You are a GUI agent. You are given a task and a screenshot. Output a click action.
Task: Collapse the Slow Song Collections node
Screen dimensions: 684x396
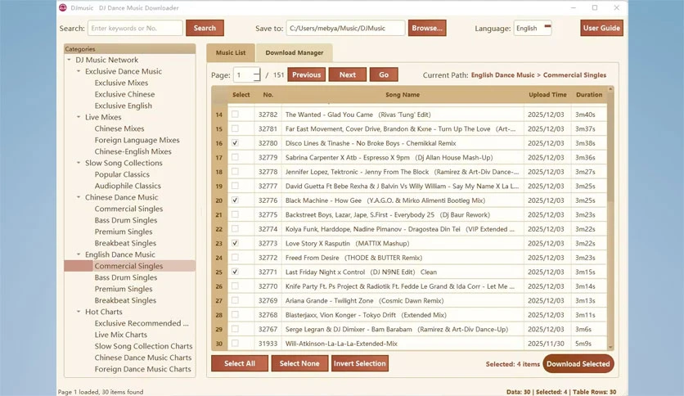(79, 163)
